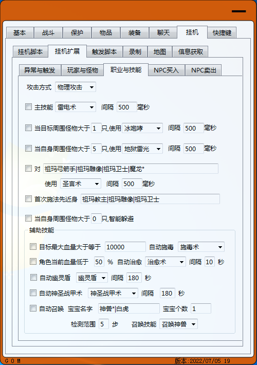Expand the 雷电术 main skill dropdown
This screenshot has width=257, height=365.
pos(76,107)
